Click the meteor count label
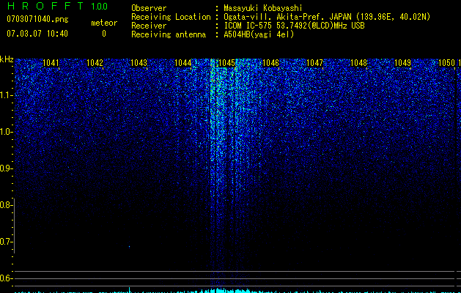Screen dimensions: 461x293 click(104, 23)
